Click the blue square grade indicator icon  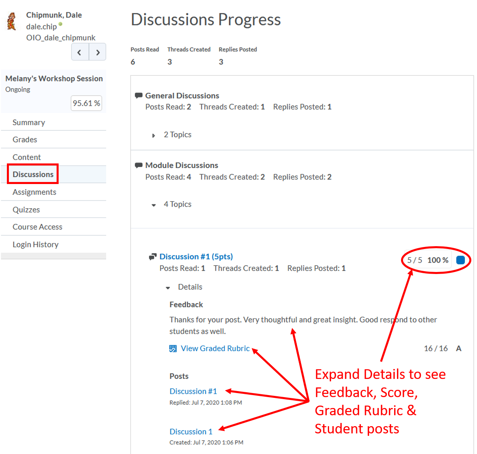pos(460,260)
